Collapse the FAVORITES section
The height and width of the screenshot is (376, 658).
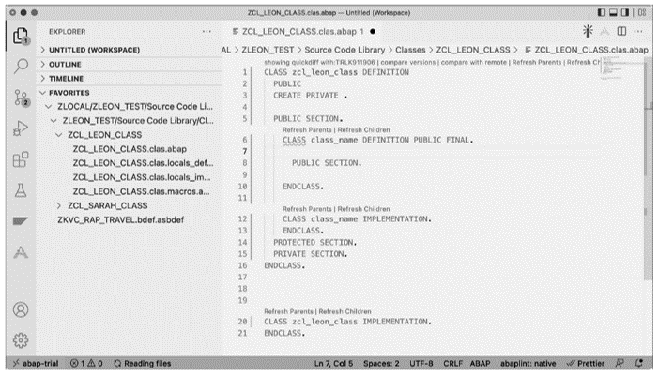click(71, 93)
